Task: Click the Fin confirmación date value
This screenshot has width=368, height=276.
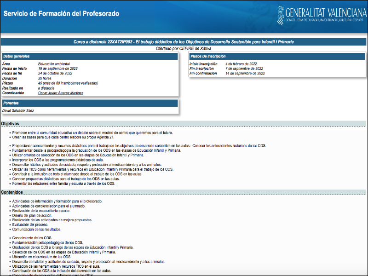Action: [245, 73]
